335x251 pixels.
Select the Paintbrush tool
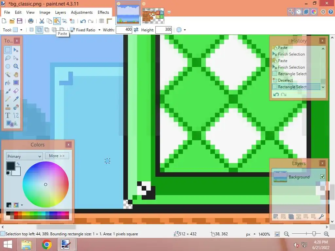[x=8, y=91]
